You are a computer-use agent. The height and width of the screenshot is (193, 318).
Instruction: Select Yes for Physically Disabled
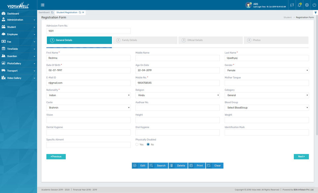pyautogui.click(x=137, y=145)
